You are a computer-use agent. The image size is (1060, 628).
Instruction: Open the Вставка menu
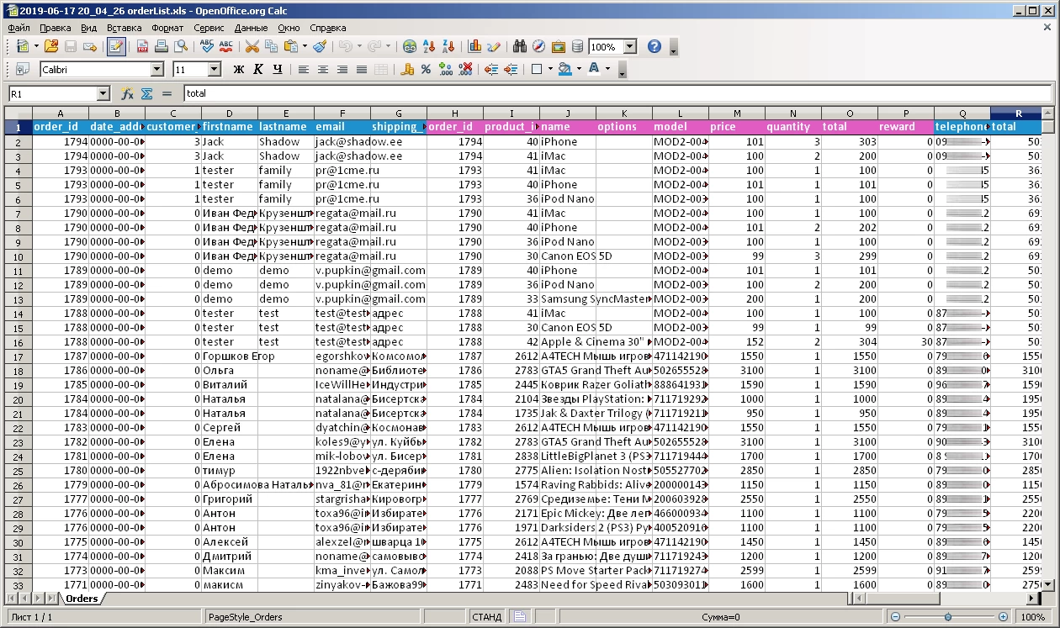[125, 28]
